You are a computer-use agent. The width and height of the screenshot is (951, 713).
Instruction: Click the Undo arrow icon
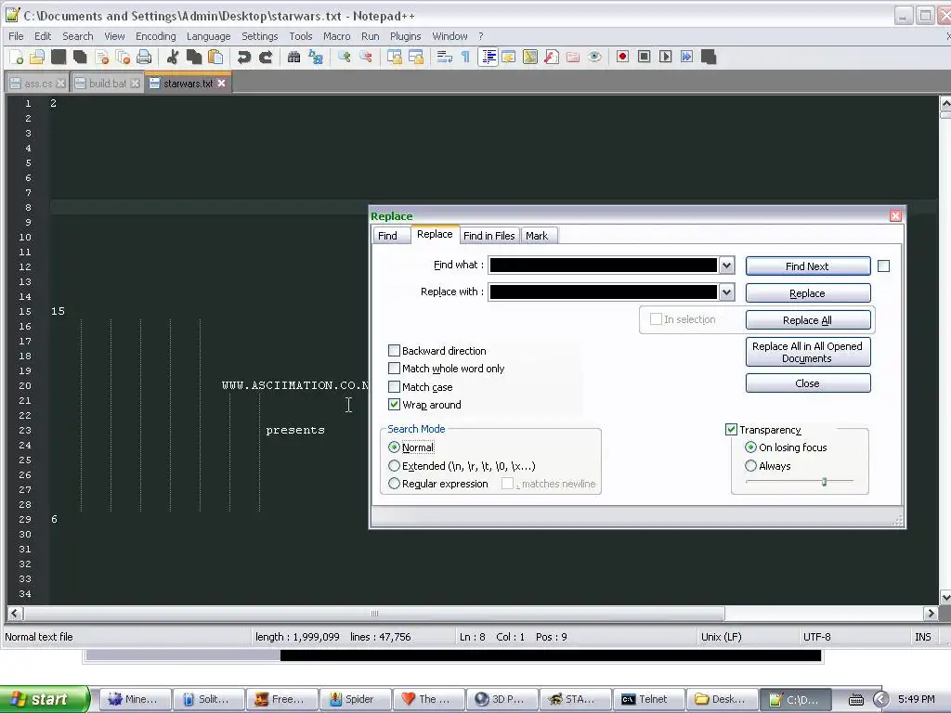[x=244, y=57]
